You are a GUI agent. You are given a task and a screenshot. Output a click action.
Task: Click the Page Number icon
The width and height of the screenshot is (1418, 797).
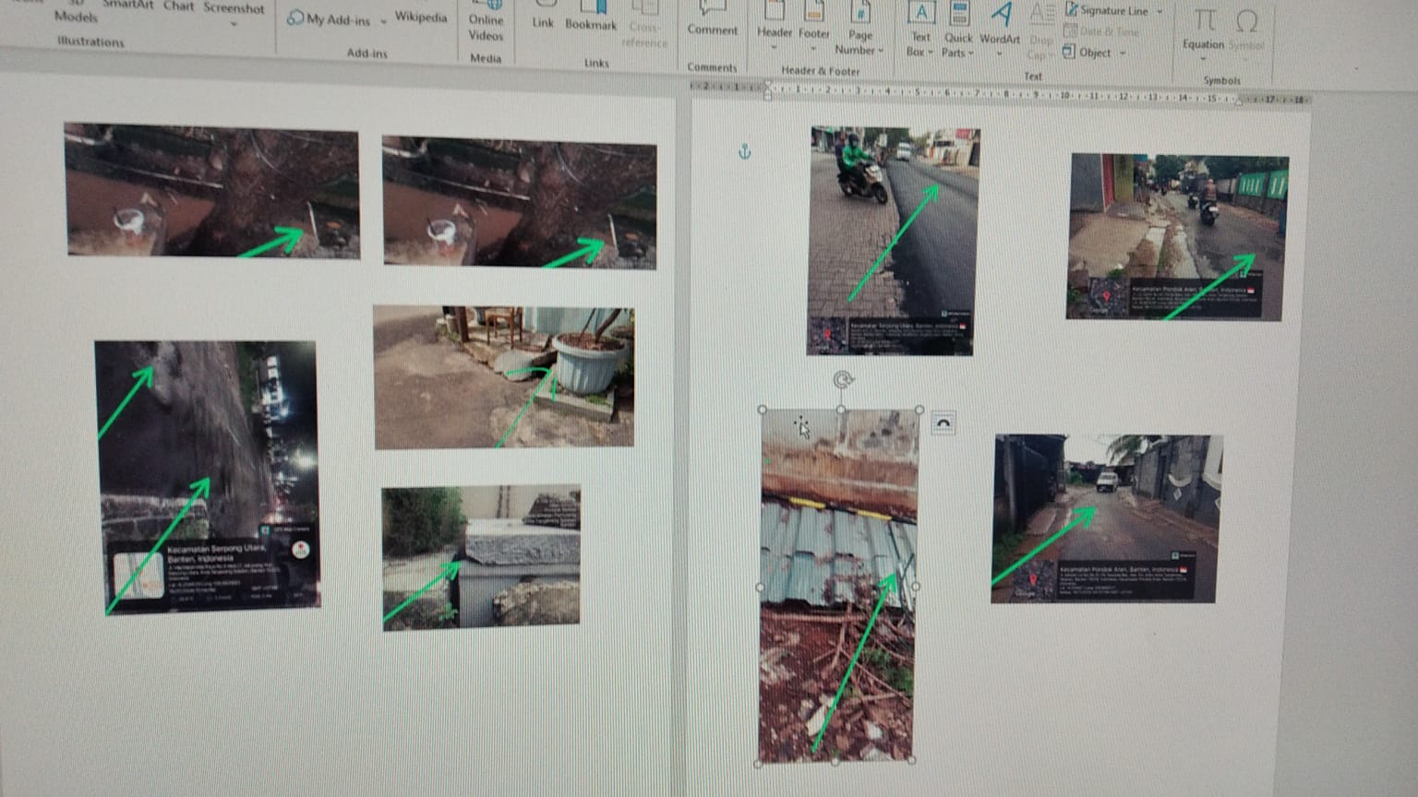pyautogui.click(x=859, y=15)
